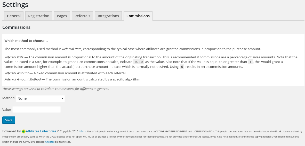Viewport: 305px width, 146px height.
Task: Click the 'Which method to choose' heading
Action: pos(26,41)
